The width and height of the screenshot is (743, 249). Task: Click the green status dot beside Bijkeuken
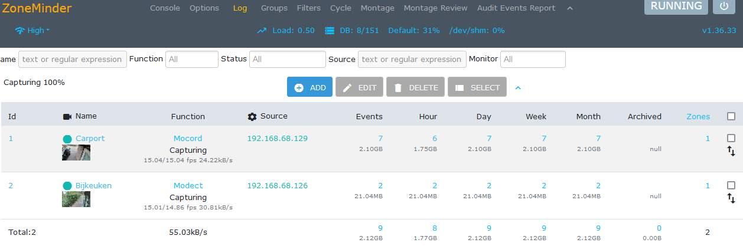click(67, 186)
